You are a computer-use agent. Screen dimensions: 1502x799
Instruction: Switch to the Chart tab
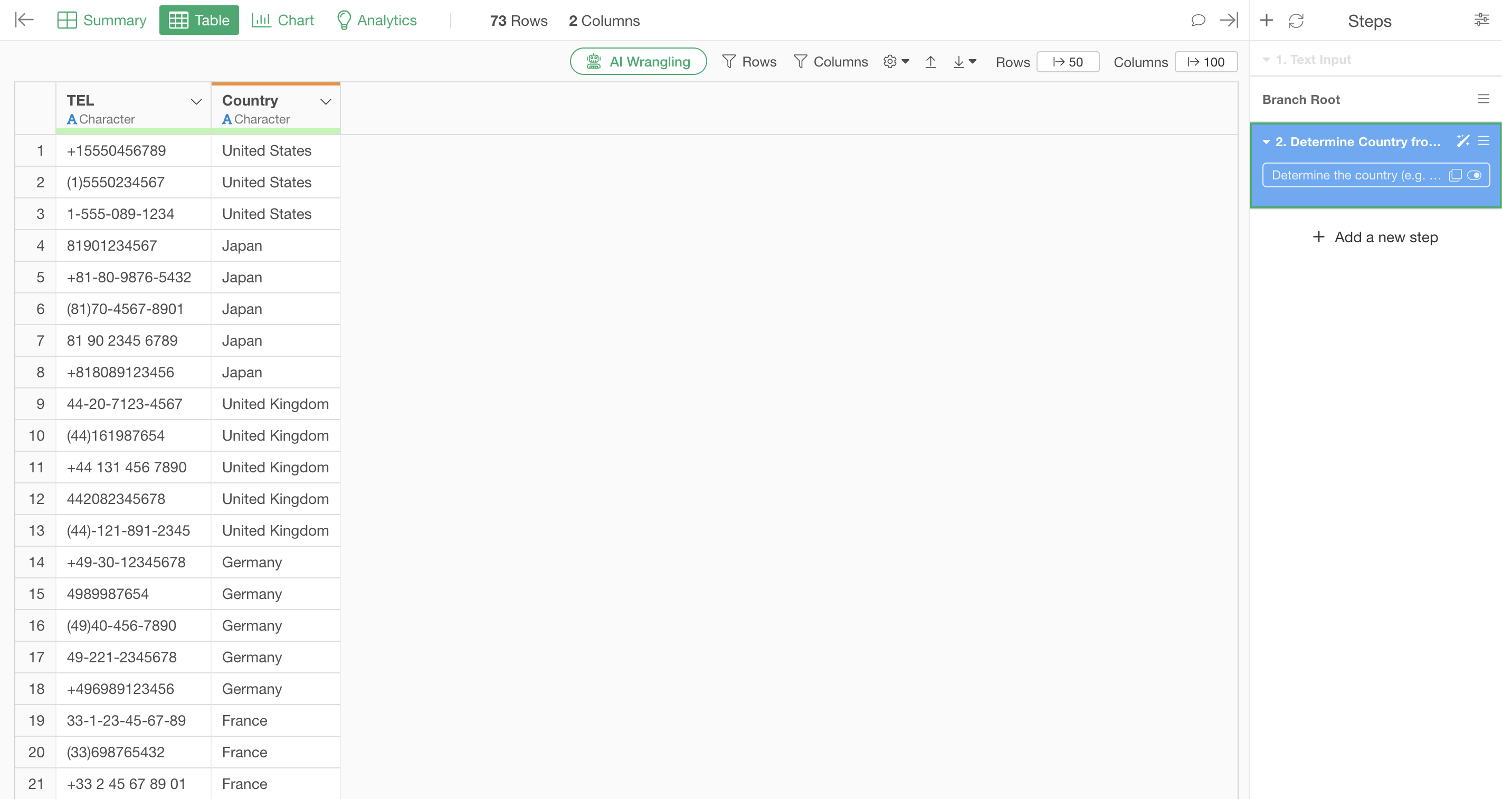[283, 21]
